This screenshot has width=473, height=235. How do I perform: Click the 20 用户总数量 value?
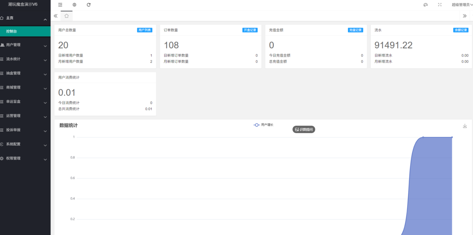click(x=63, y=45)
